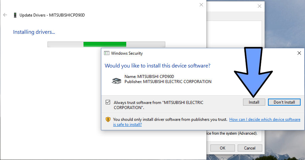Close the Windows Security dialog
305x160 pixels.
(x=299, y=53)
